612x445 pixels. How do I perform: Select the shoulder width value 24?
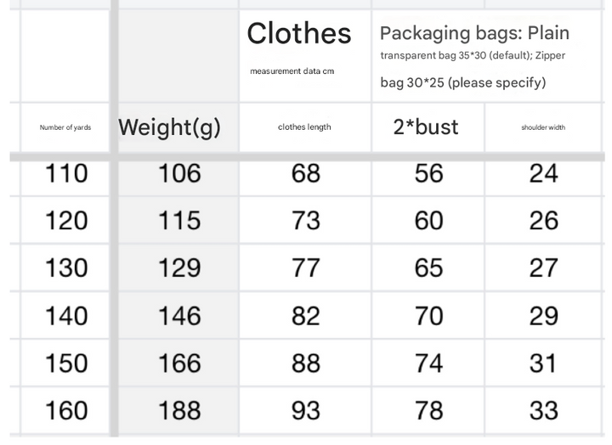tap(543, 173)
